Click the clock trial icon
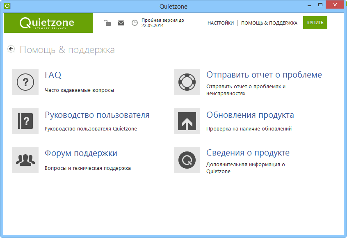The width and height of the screenshot is (347, 238). 135,23
